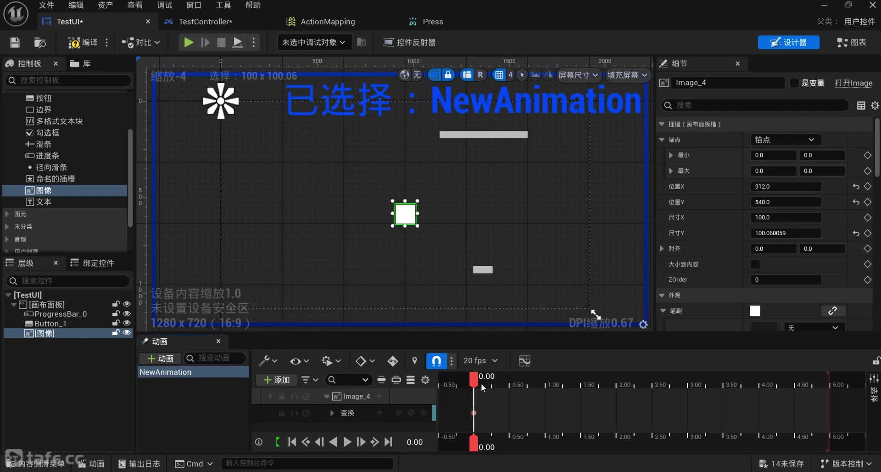Open the viewport settings gear near DPI scale
881x472 pixels.
[x=643, y=325]
